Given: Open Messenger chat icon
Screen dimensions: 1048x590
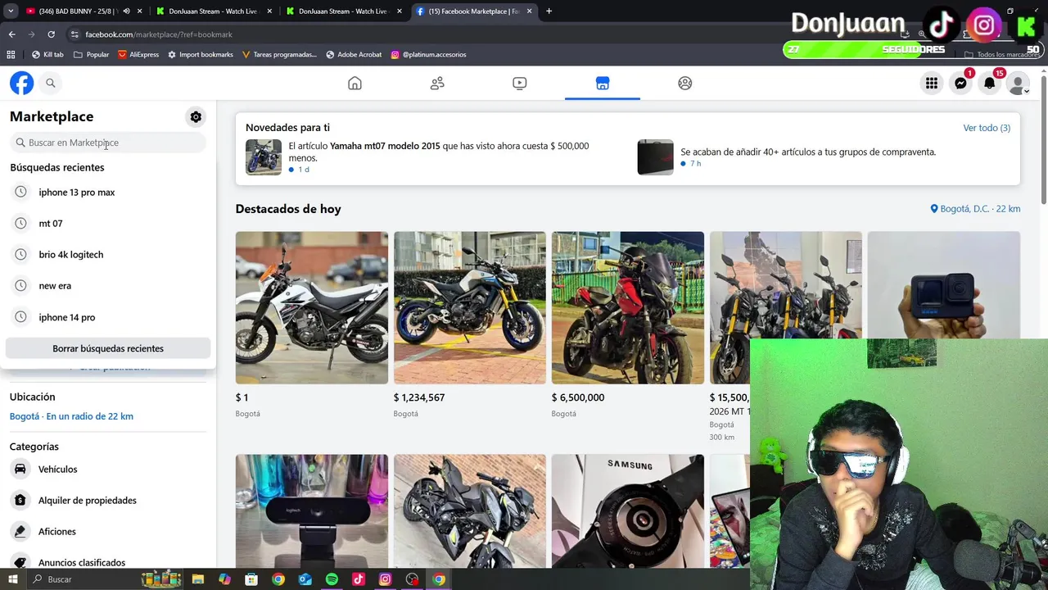Looking at the screenshot, I should (x=960, y=83).
